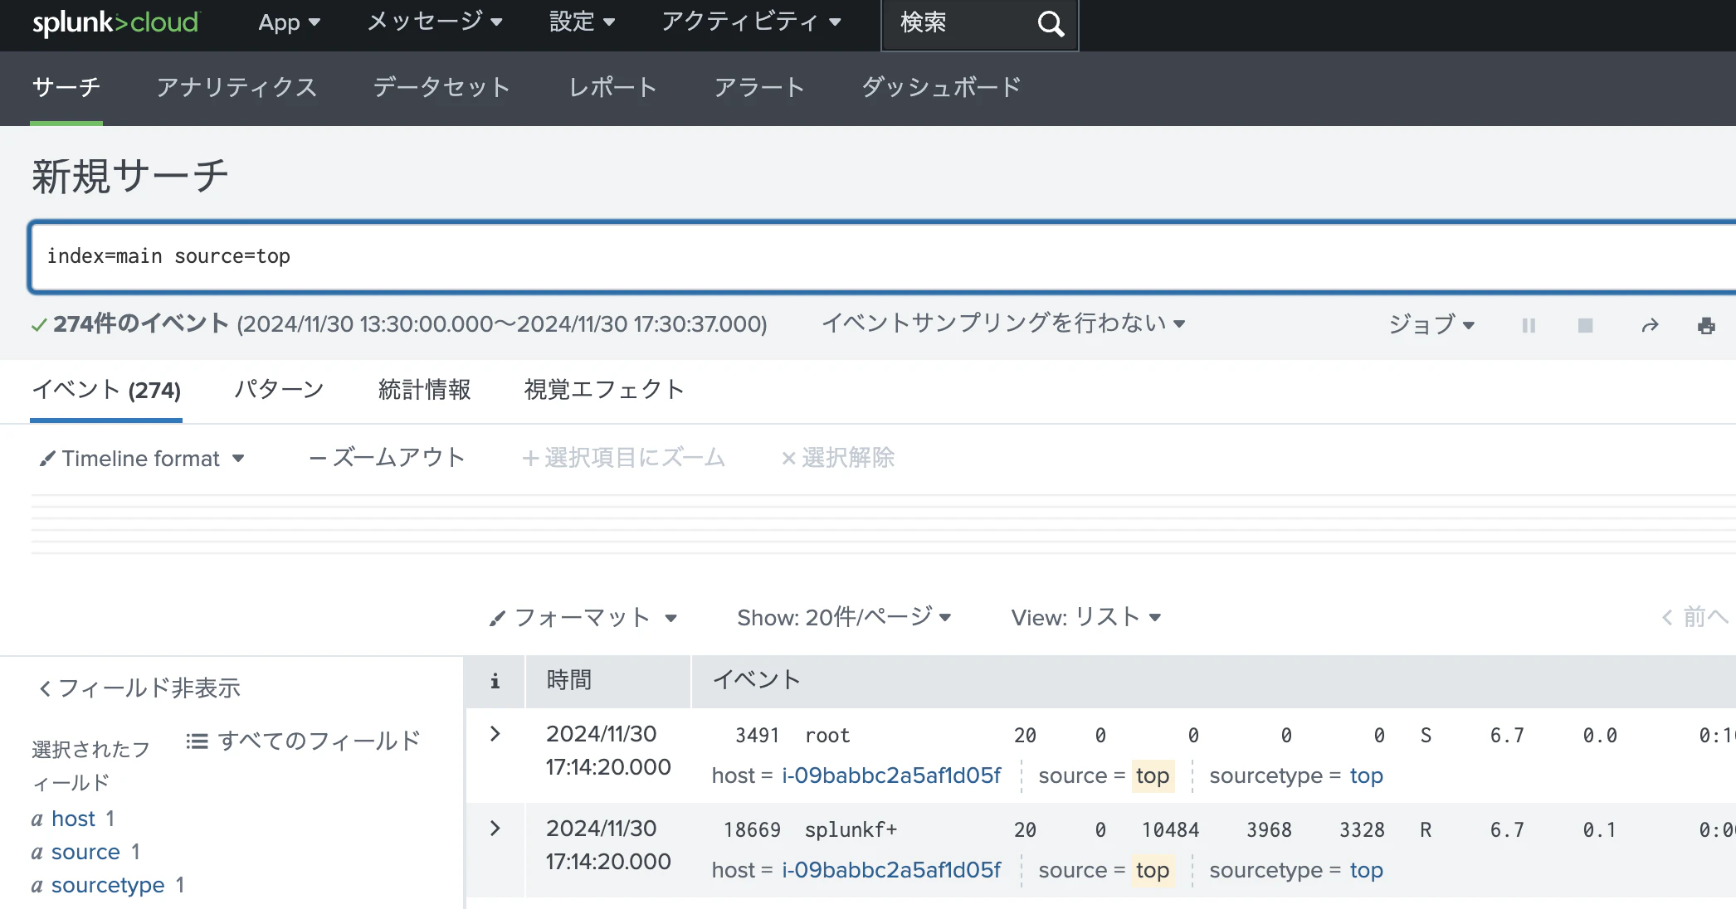
Task: Switch to アナリティクス tab
Action: pos(237,87)
